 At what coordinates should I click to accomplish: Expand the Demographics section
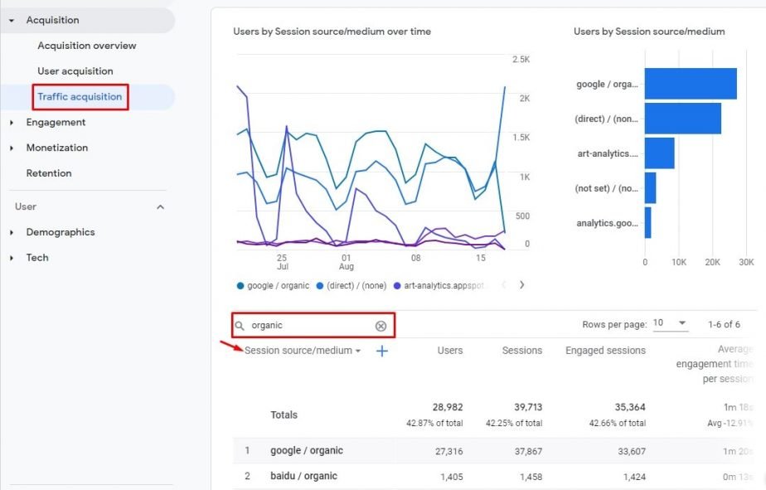tap(12, 232)
